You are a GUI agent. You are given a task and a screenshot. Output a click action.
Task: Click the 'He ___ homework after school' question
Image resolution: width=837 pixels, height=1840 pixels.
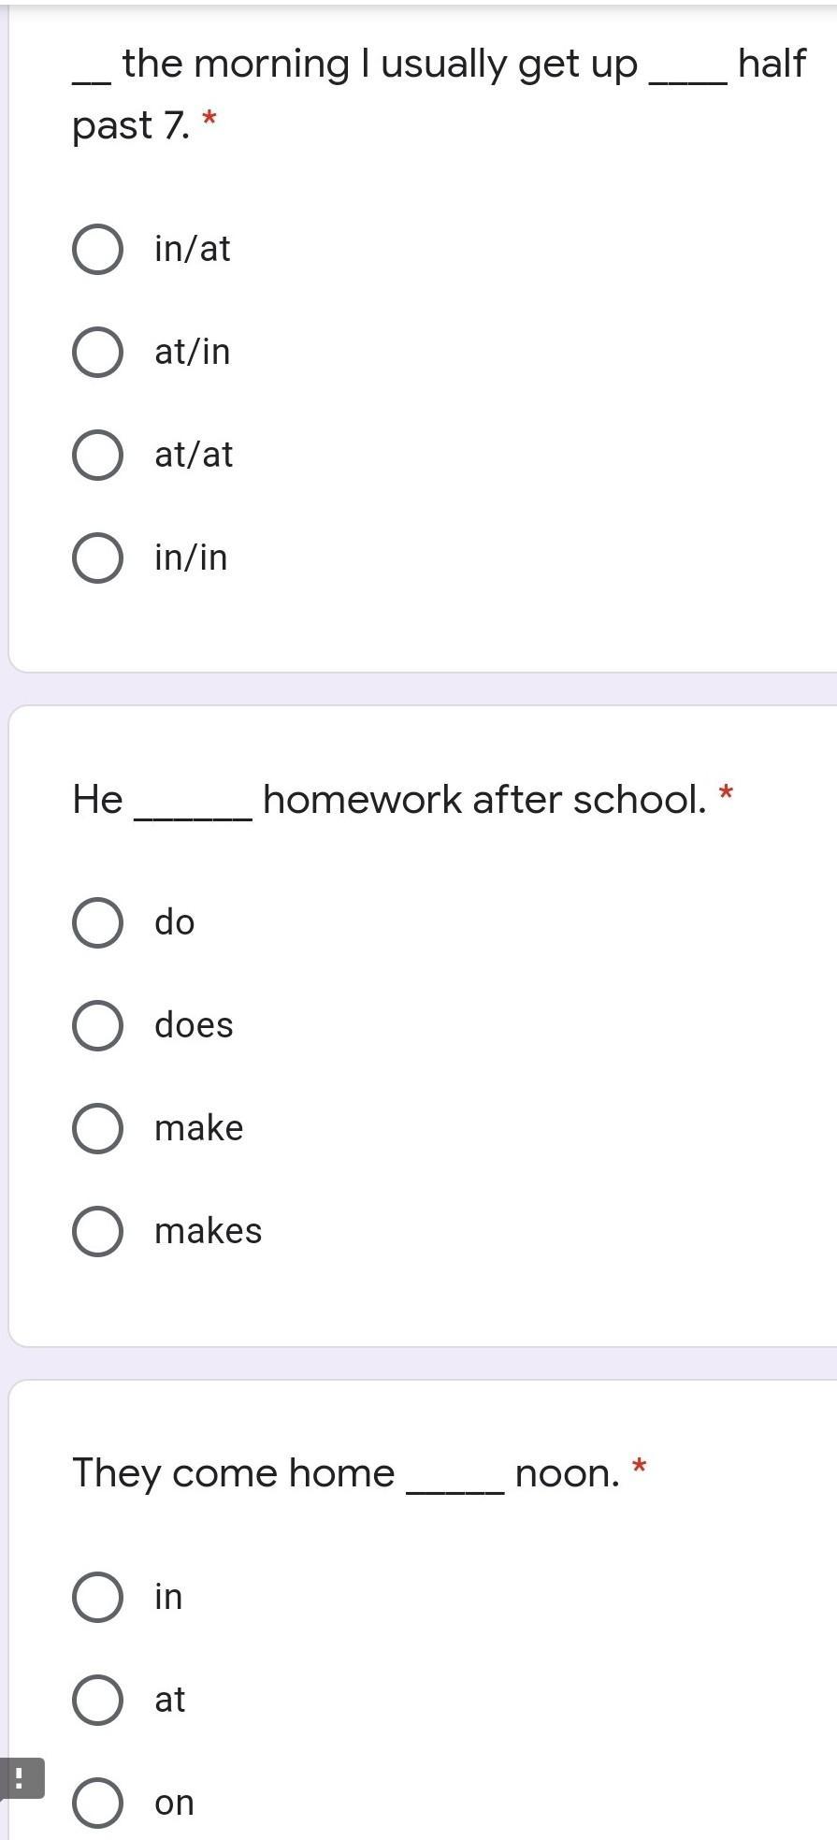pos(402,800)
